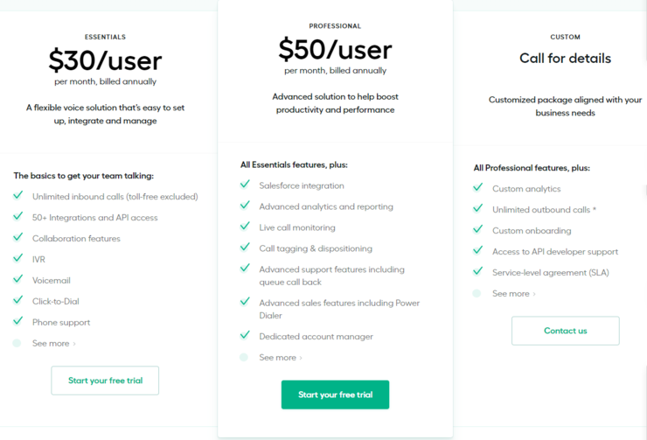Click the checkmark next to Voicemail
Viewport: 647px width, 440px height.
(x=17, y=280)
